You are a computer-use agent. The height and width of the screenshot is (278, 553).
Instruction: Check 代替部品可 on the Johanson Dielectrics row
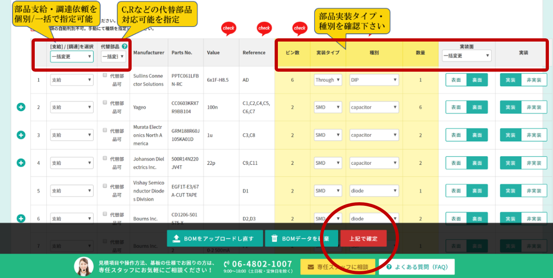[x=106, y=158]
